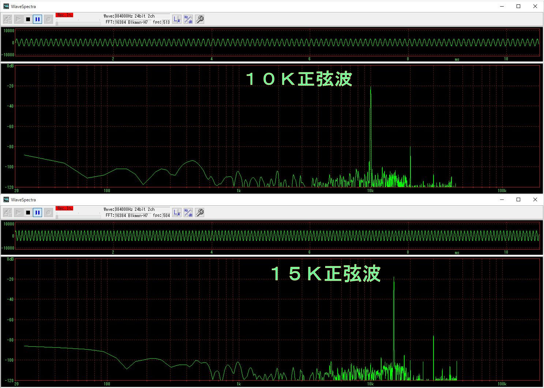
Task: Minimize the bottom WaveSpectra window
Action: point(502,199)
